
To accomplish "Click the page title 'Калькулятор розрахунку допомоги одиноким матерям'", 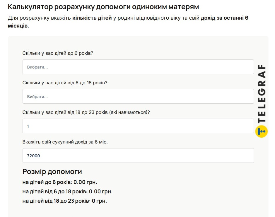I will 103,7.
